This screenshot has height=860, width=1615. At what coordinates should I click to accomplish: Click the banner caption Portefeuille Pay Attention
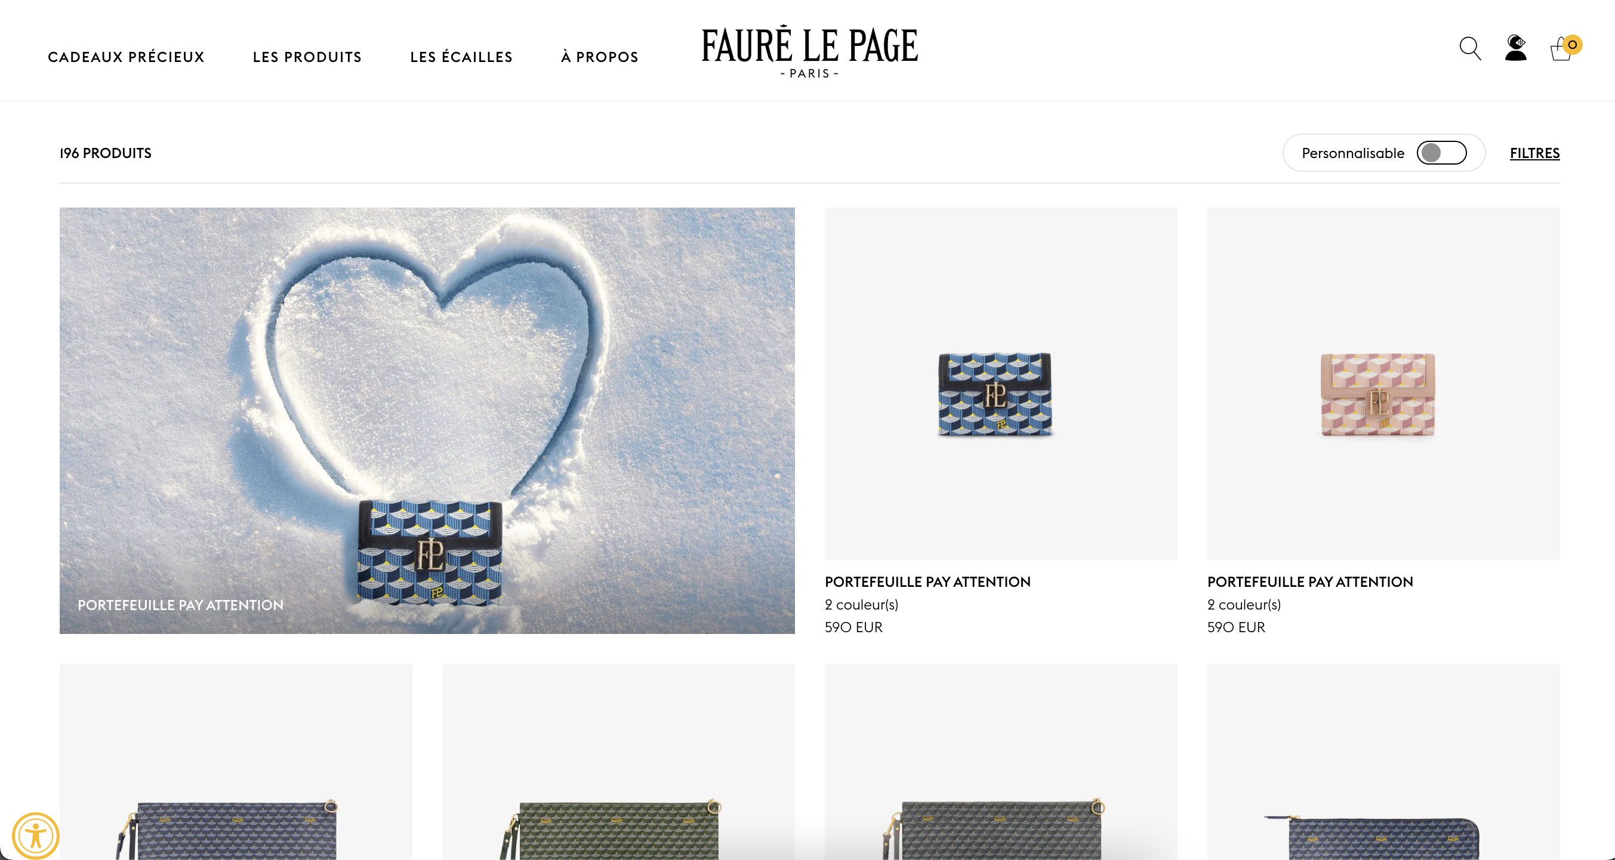click(x=181, y=605)
